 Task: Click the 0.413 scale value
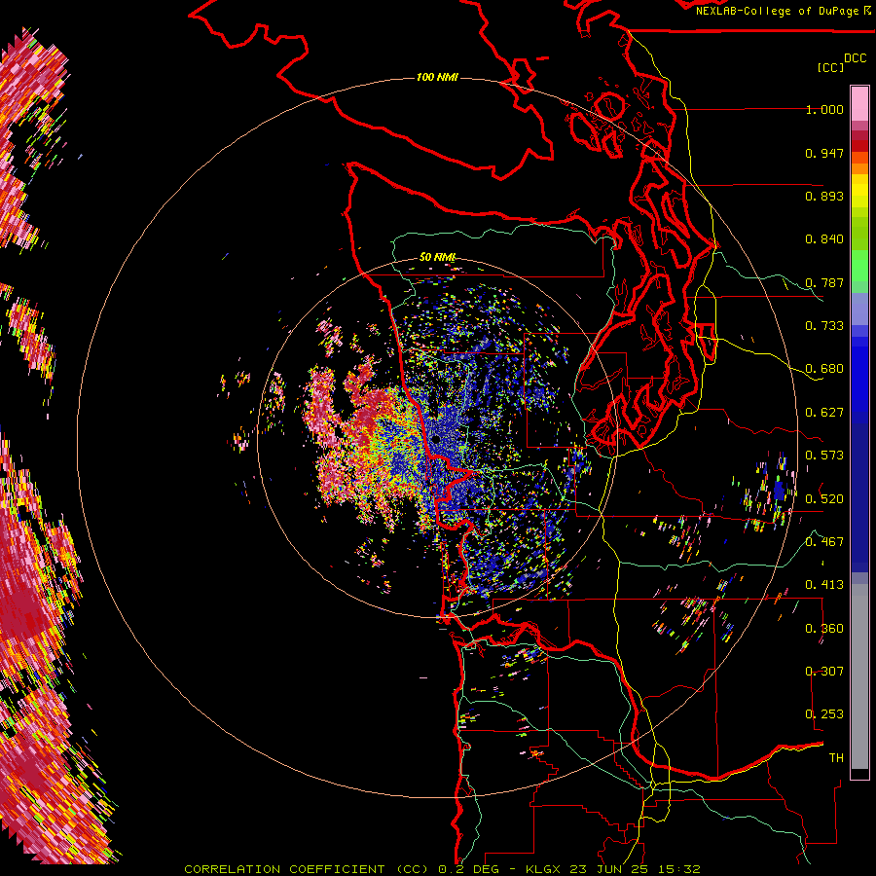tap(824, 585)
